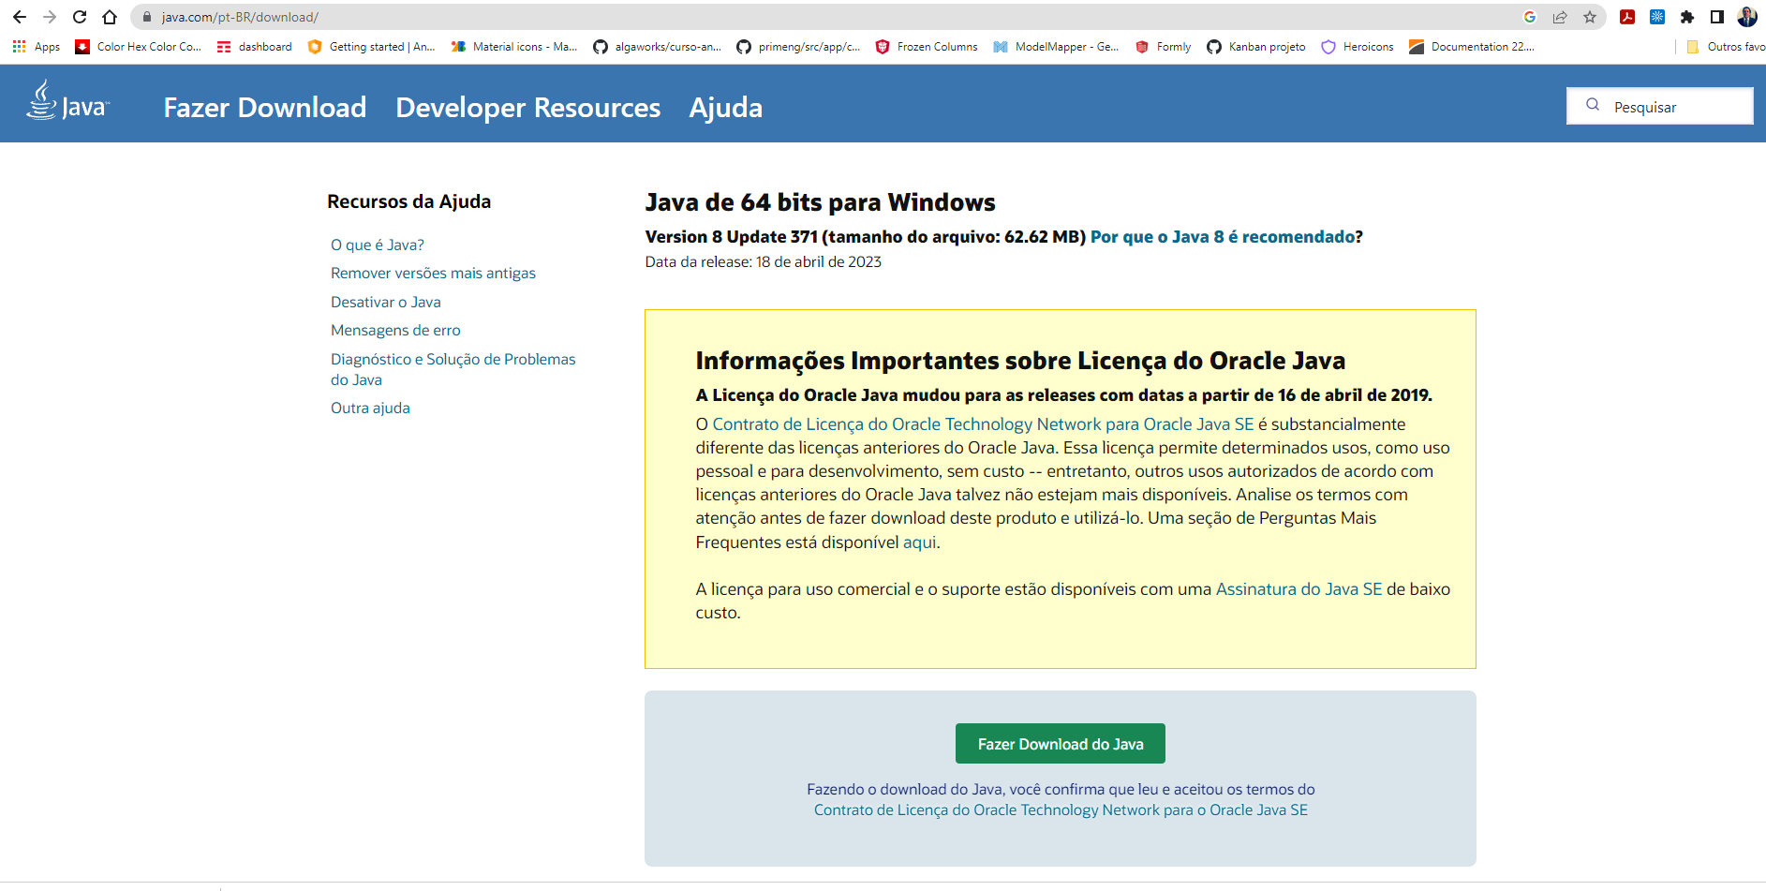Open 'Por que o Java 8 é recomendado' link
The image size is (1766, 891).
(1223, 237)
